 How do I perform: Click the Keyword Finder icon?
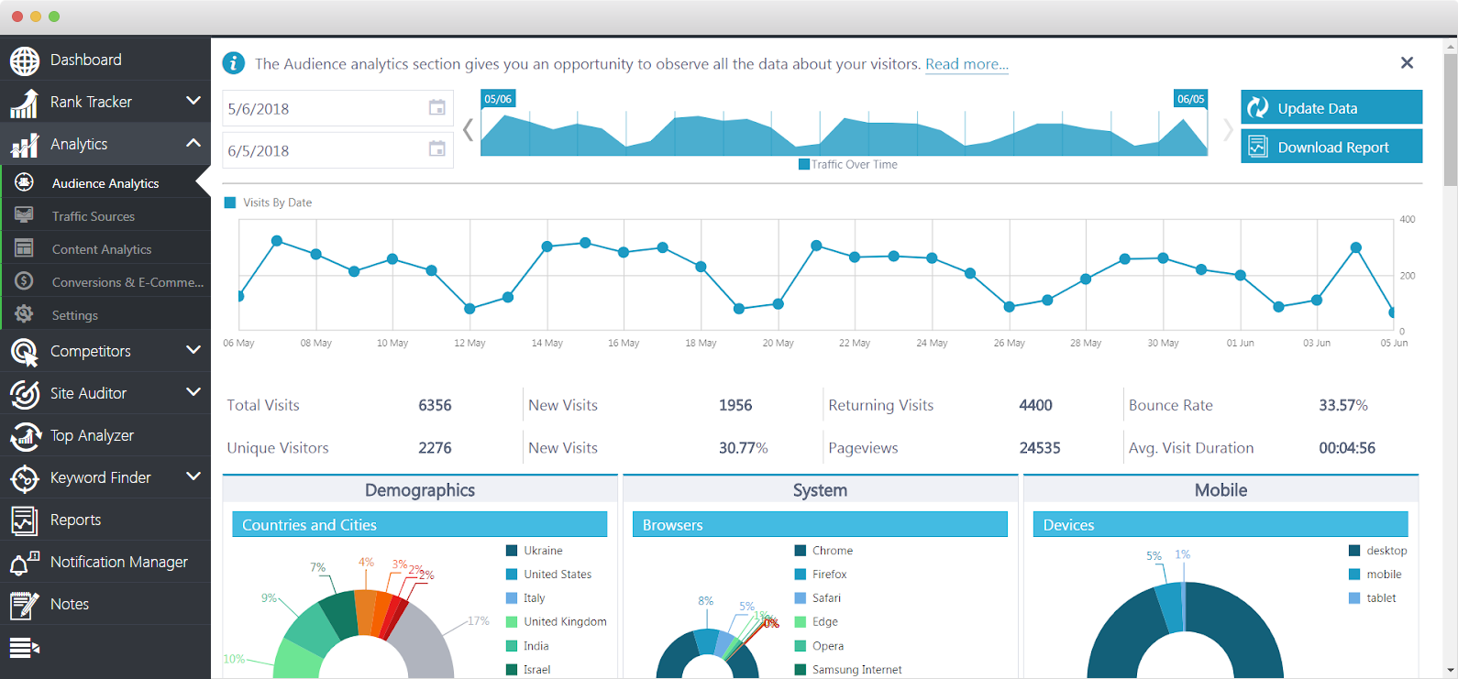point(25,478)
